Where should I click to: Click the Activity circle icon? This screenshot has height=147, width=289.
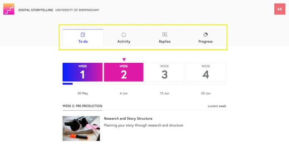[x=124, y=34]
